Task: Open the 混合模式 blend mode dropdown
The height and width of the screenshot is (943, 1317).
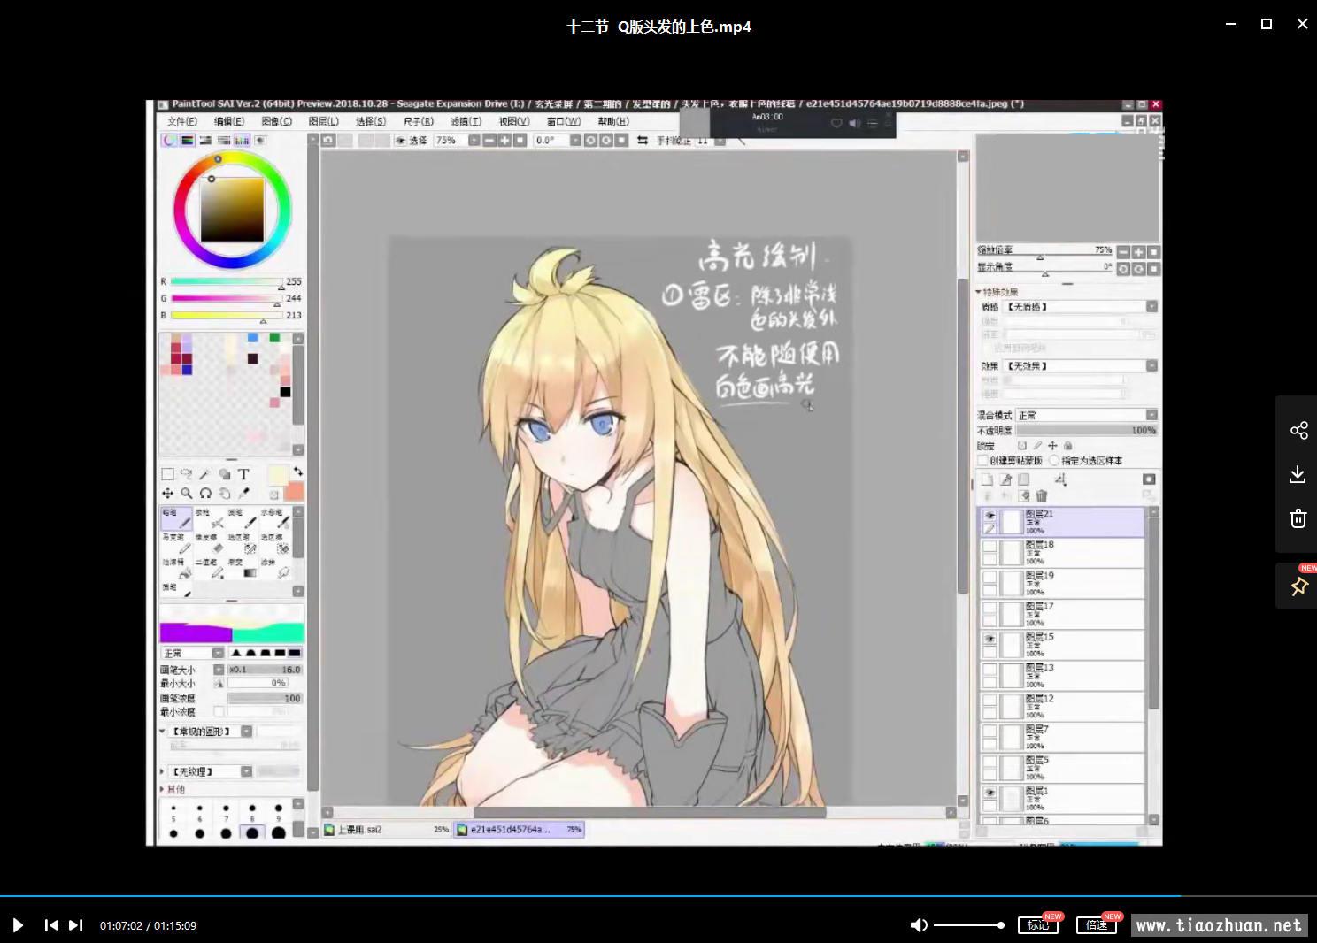Action: (1151, 415)
